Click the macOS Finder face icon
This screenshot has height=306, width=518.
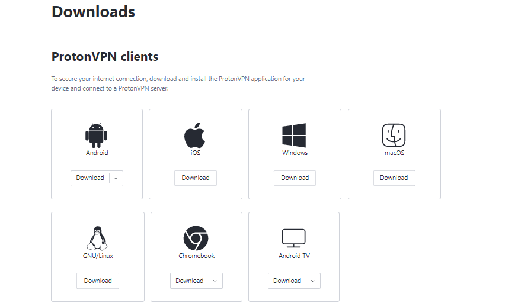click(394, 135)
